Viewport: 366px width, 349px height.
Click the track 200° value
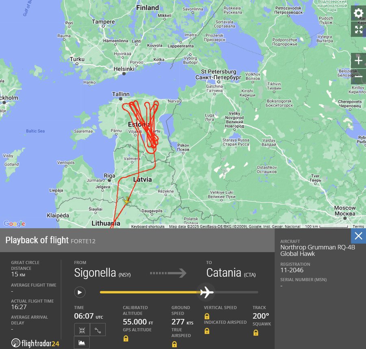coord(261,316)
